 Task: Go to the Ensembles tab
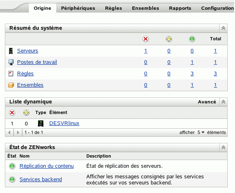click(x=145, y=8)
